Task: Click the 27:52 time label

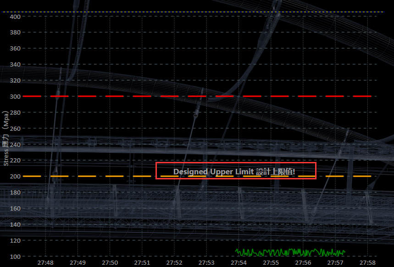Action: point(174,263)
